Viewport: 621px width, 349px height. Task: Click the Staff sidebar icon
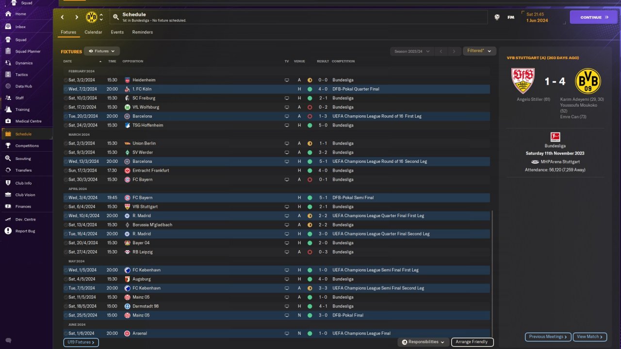[8, 98]
